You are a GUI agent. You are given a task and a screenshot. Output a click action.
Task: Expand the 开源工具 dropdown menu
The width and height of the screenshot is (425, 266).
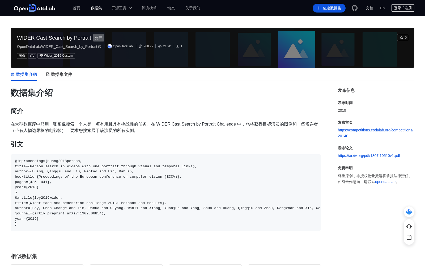point(122,8)
